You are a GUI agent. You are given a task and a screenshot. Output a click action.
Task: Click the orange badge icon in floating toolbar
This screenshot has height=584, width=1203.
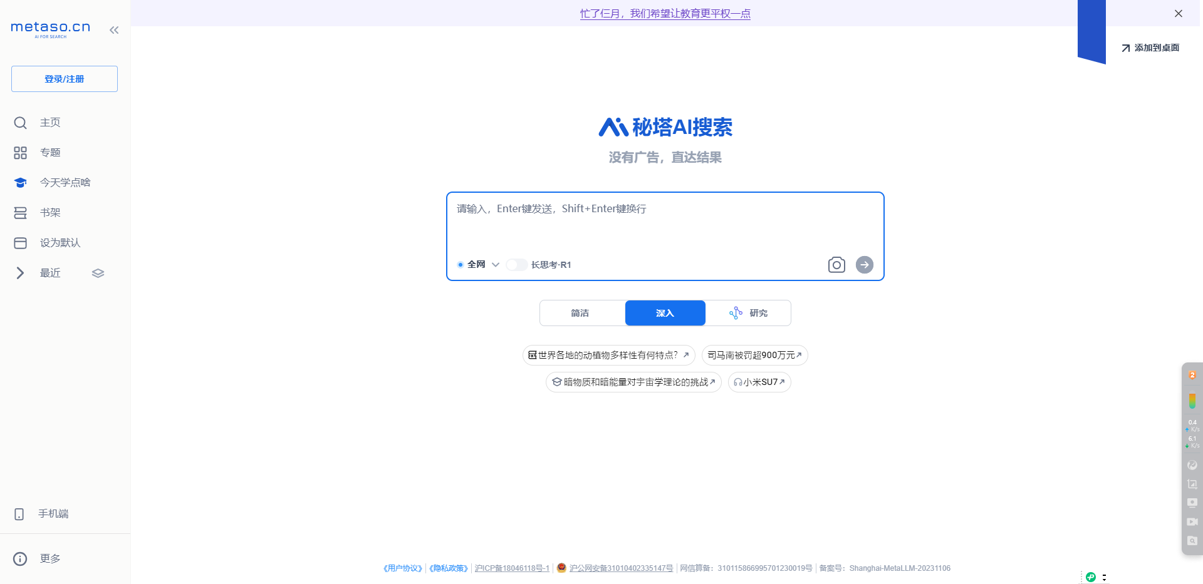coord(1192,375)
